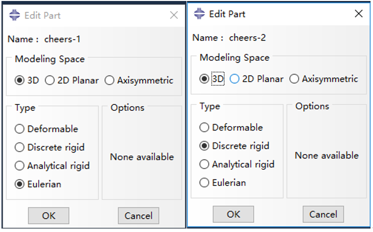Click the Abaqus icon in cheers-1 title bar

[15, 15]
